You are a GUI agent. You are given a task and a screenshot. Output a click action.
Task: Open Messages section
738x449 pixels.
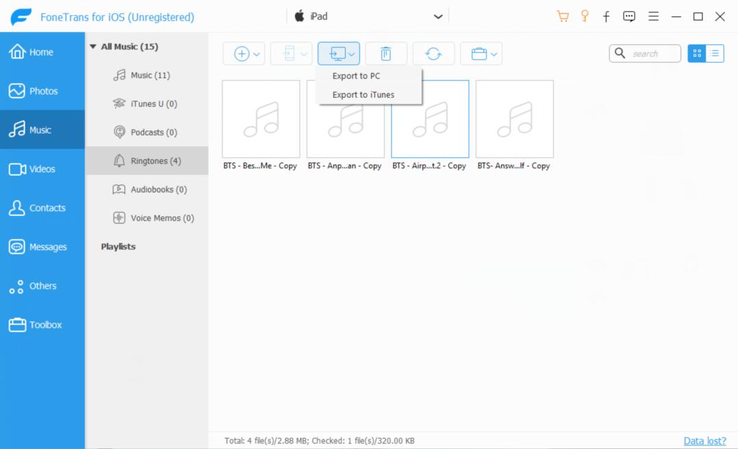42,247
